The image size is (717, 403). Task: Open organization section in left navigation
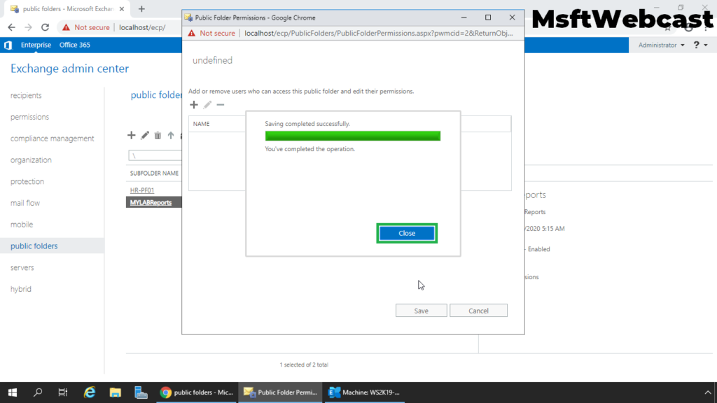[x=31, y=160]
